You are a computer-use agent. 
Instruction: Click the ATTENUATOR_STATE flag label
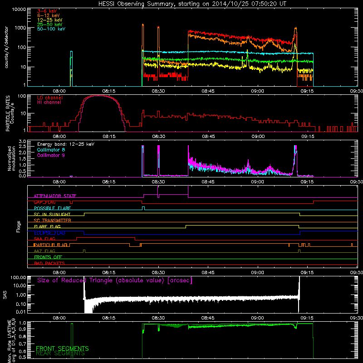tap(55, 196)
